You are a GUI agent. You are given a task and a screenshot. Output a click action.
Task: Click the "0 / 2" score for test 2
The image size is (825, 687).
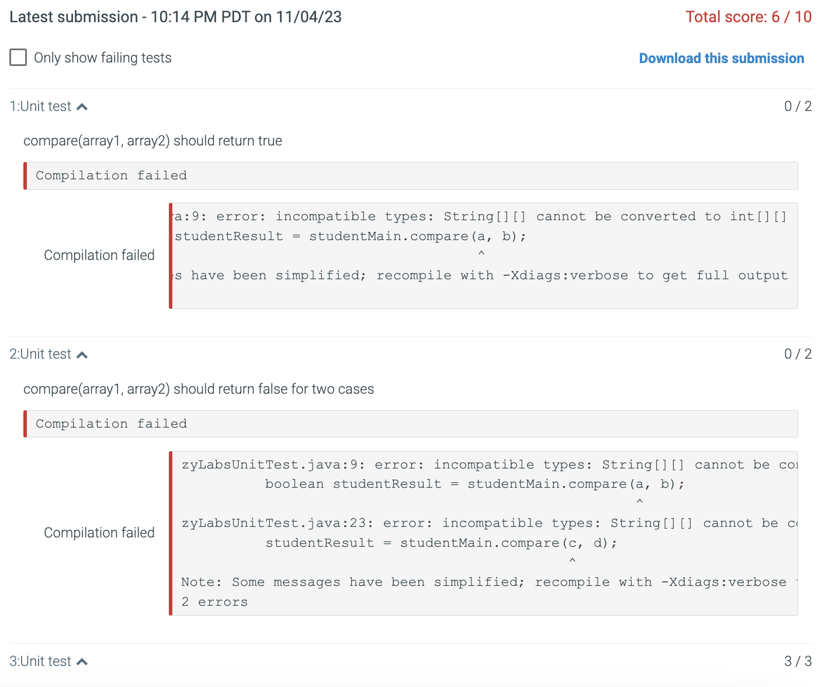click(798, 353)
